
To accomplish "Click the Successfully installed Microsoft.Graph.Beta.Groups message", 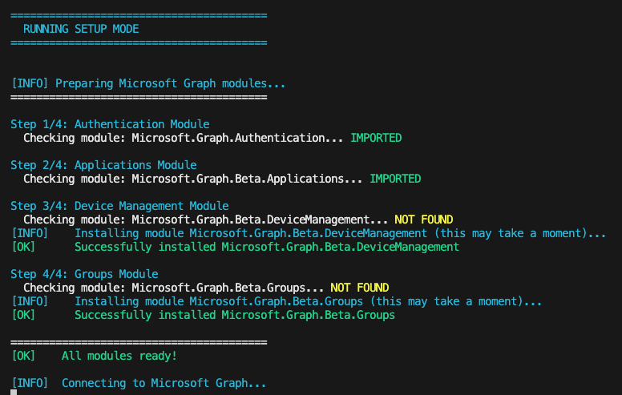I will pyautogui.click(x=235, y=315).
